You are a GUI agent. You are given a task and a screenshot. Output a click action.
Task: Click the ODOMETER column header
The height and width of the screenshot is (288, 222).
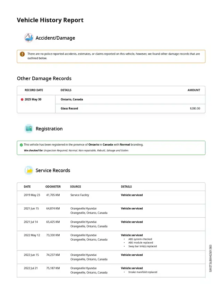[53, 187]
